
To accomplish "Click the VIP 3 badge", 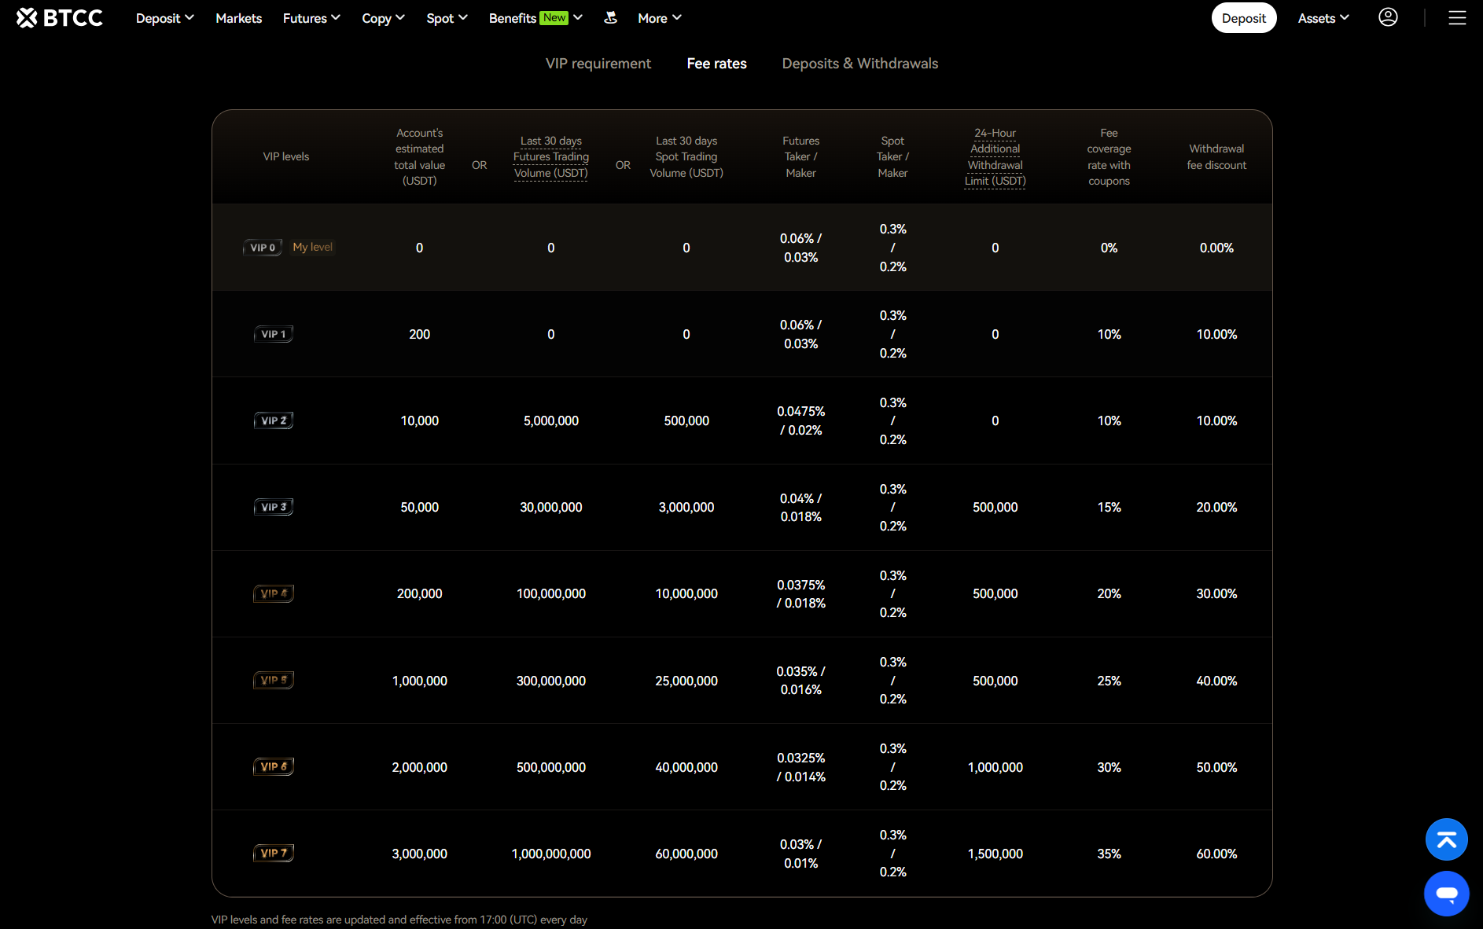I will (273, 507).
